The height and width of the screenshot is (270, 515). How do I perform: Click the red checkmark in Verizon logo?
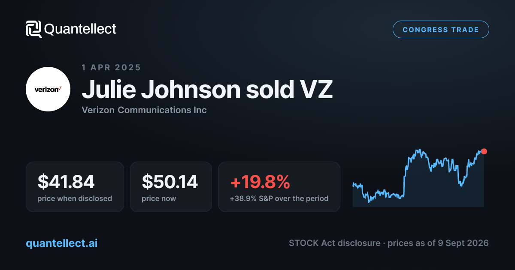60,88
